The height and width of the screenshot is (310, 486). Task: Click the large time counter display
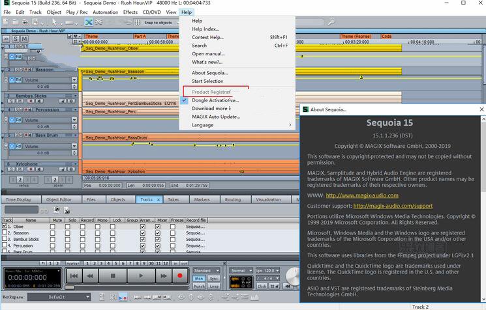[27, 277]
